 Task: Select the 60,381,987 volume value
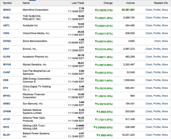click(128, 10)
